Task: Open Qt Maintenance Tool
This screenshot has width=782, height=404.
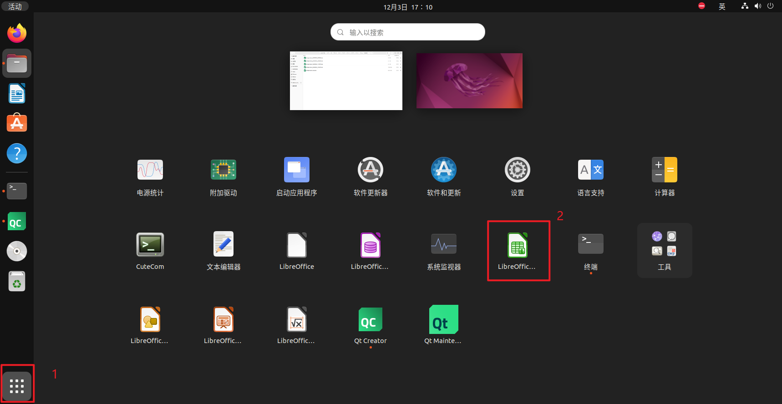Action: (x=444, y=325)
